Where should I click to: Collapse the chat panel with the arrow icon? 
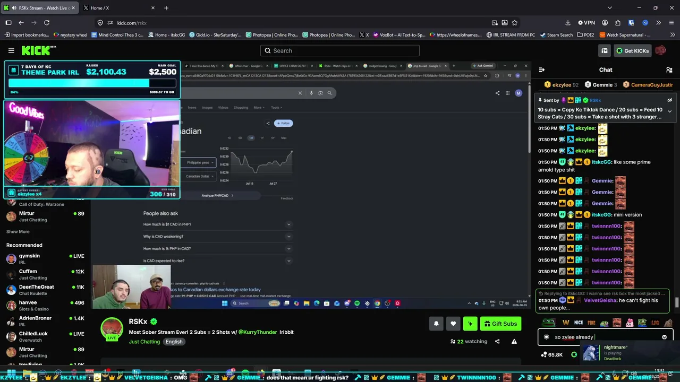pyautogui.click(x=541, y=70)
